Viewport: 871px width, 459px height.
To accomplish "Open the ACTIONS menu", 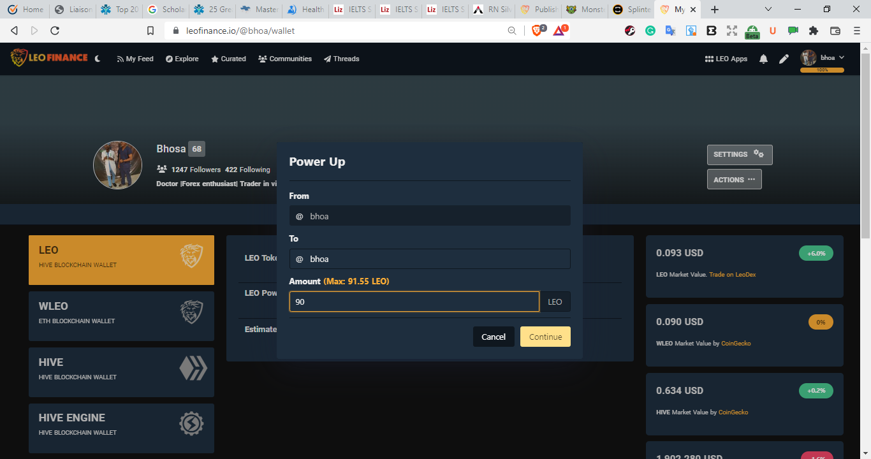I will 734,179.
